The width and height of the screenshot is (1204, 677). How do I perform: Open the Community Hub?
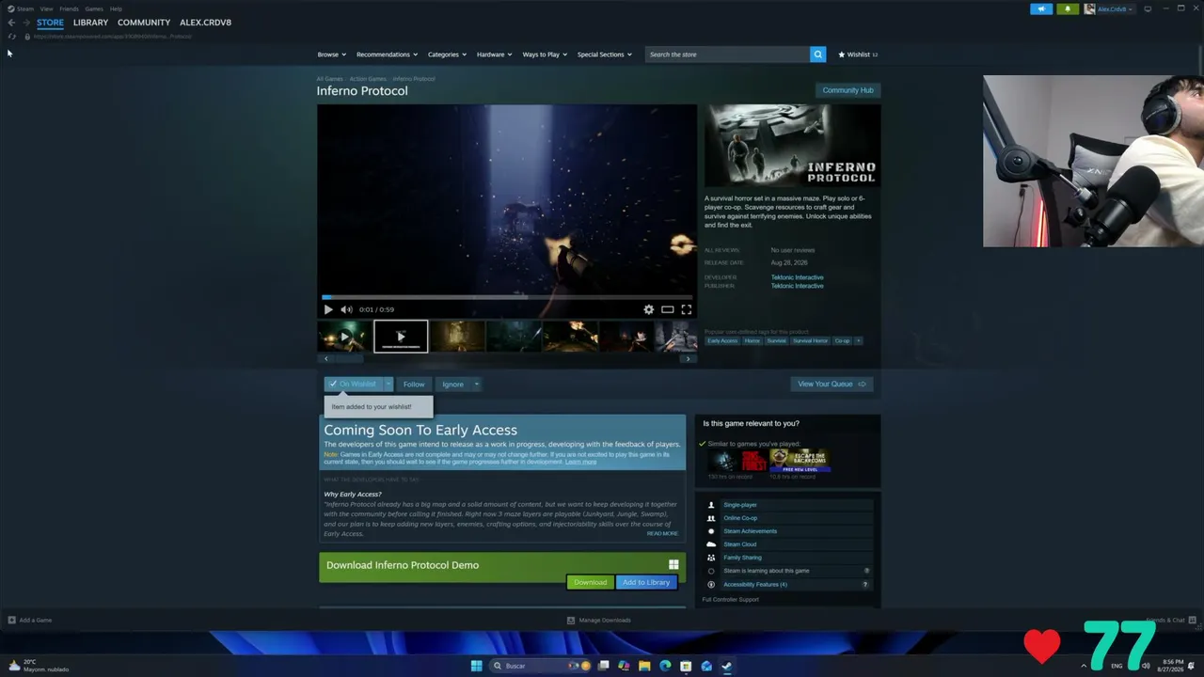click(x=848, y=90)
